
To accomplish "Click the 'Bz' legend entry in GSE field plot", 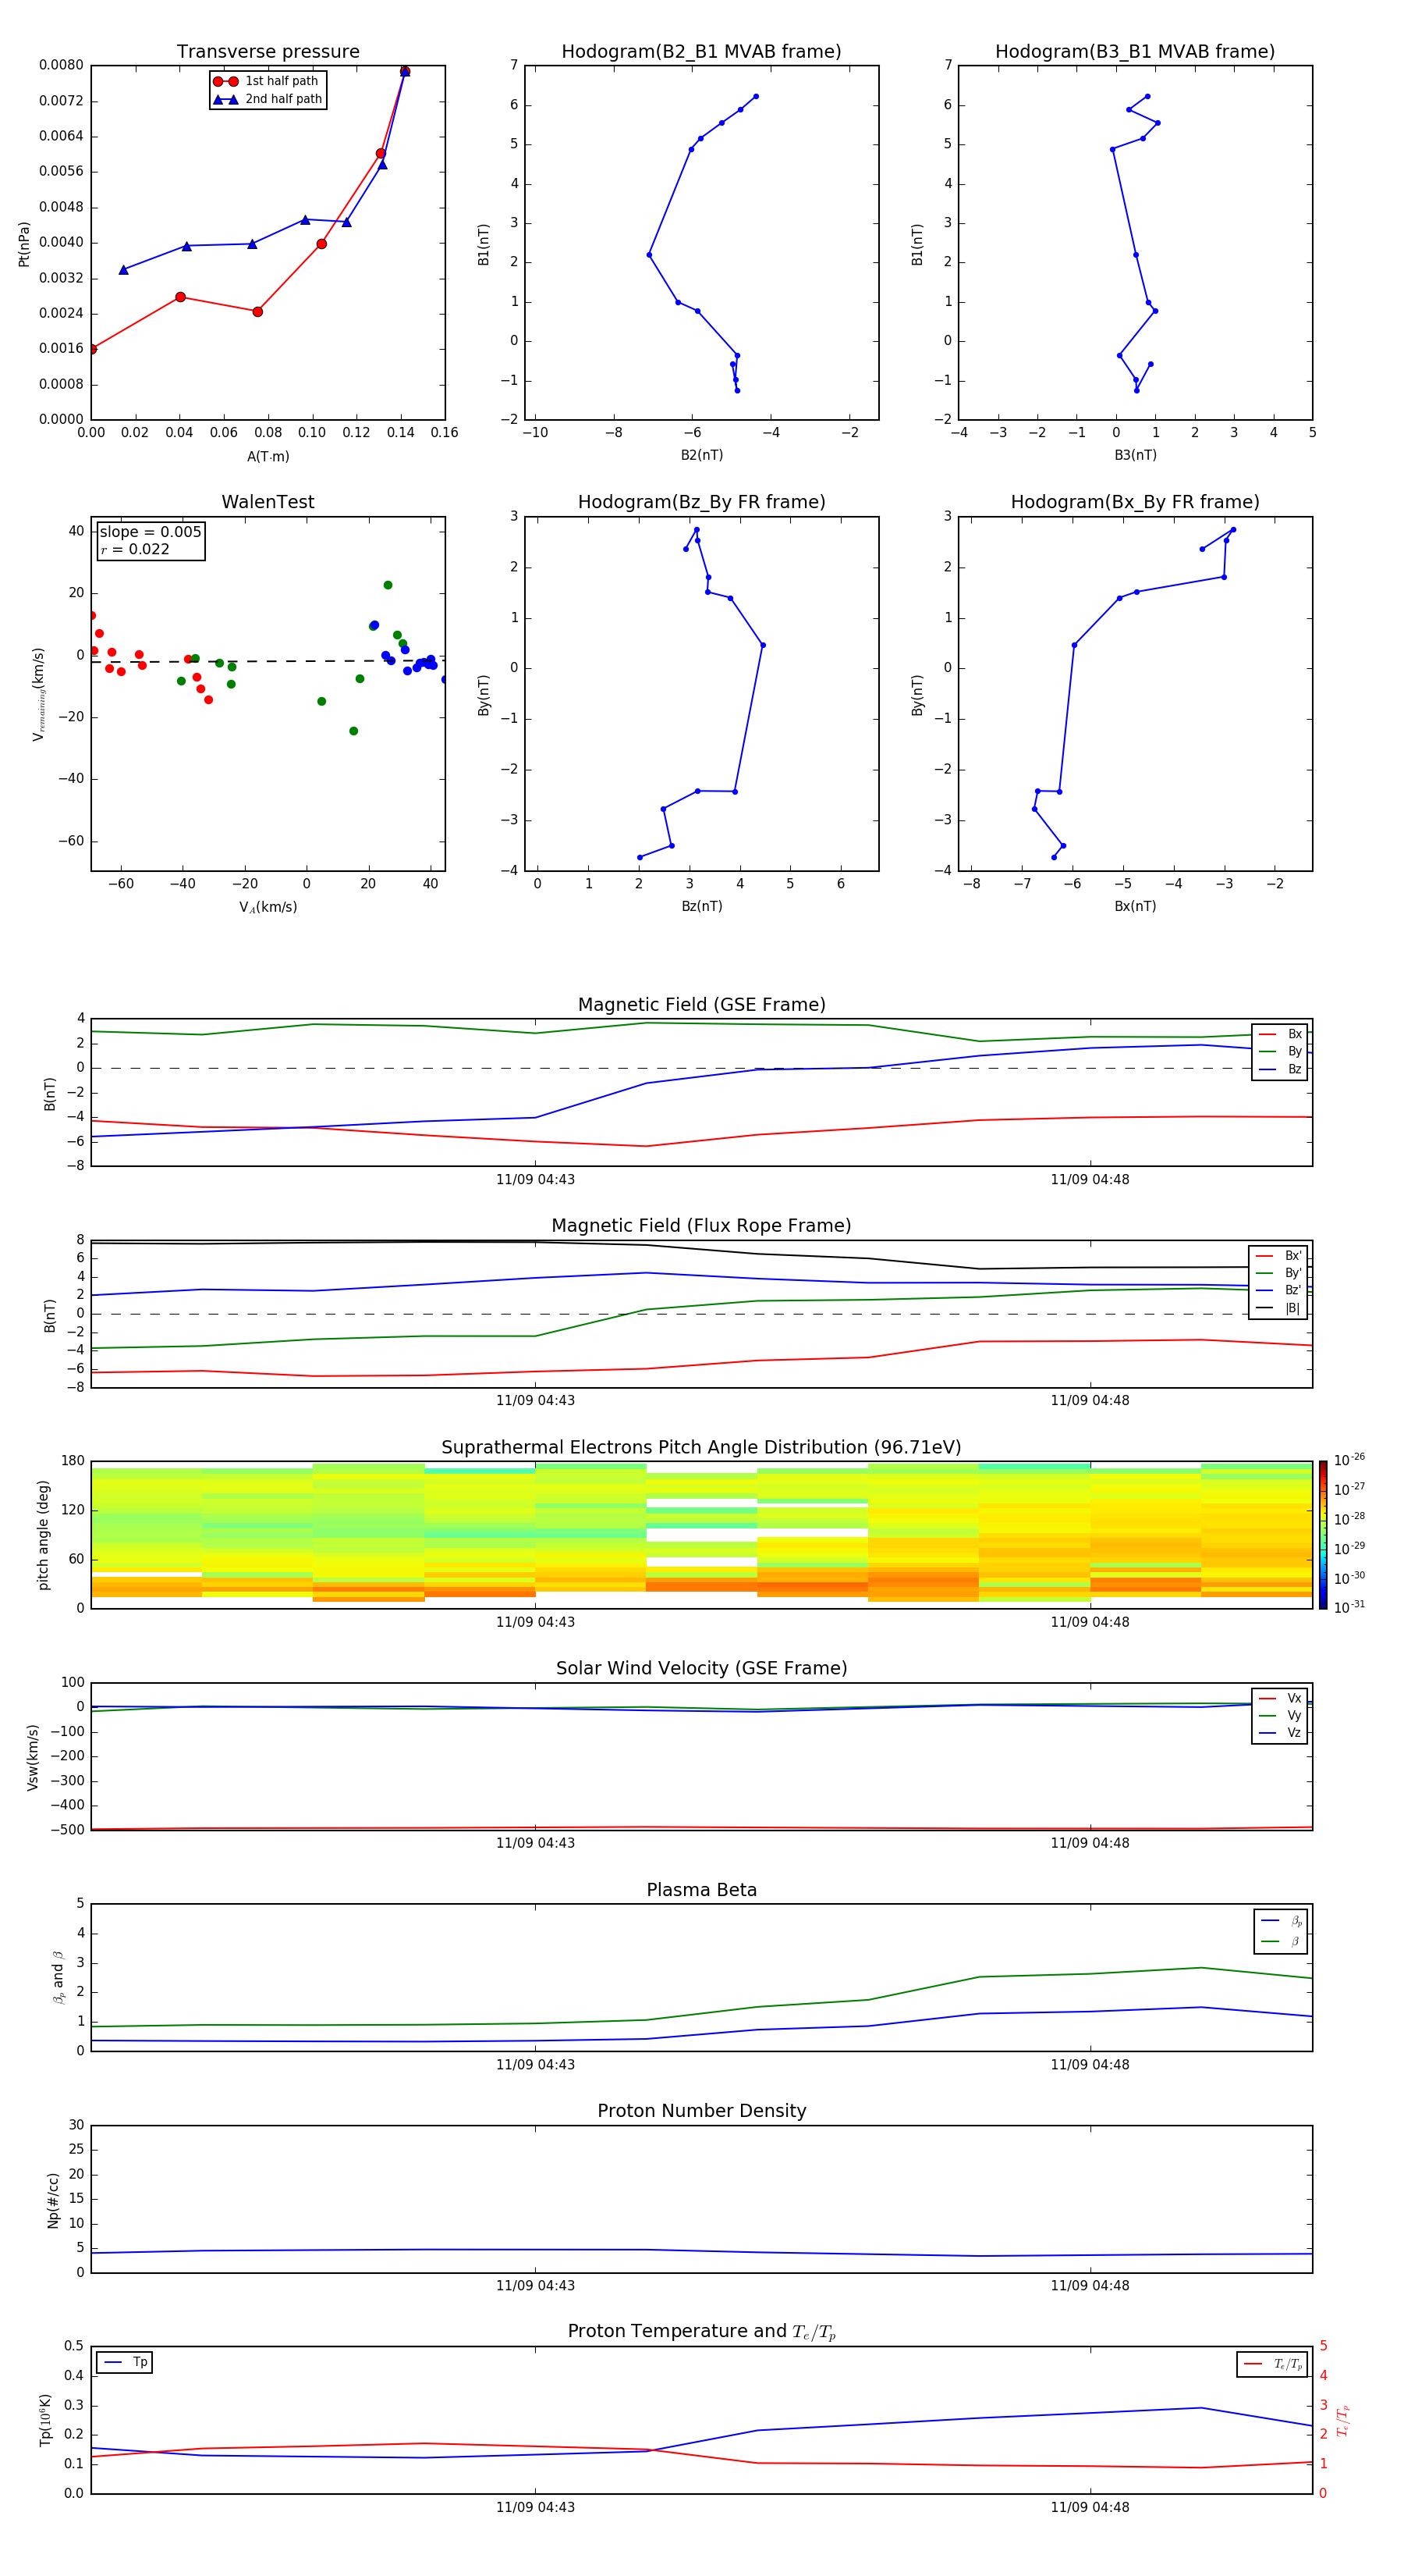I will (x=1280, y=1069).
